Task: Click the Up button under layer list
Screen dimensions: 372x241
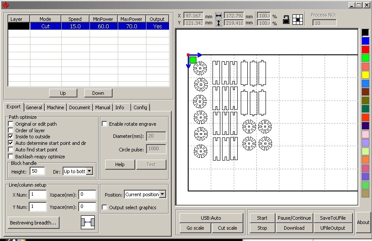Action: (x=63, y=93)
